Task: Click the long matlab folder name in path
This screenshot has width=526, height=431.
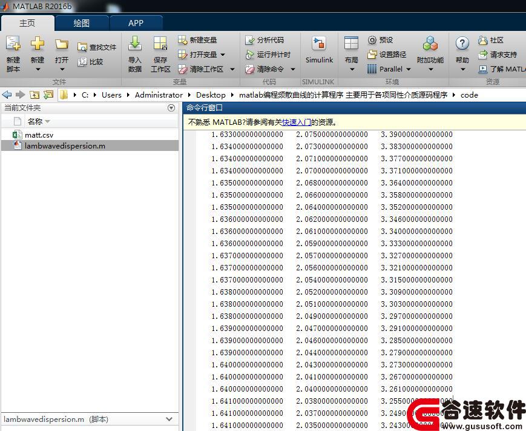Action: (x=343, y=95)
